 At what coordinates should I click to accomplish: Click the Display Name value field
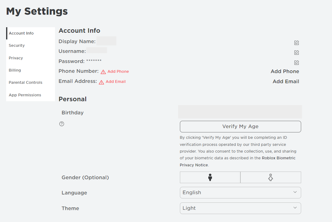coord(106,41)
